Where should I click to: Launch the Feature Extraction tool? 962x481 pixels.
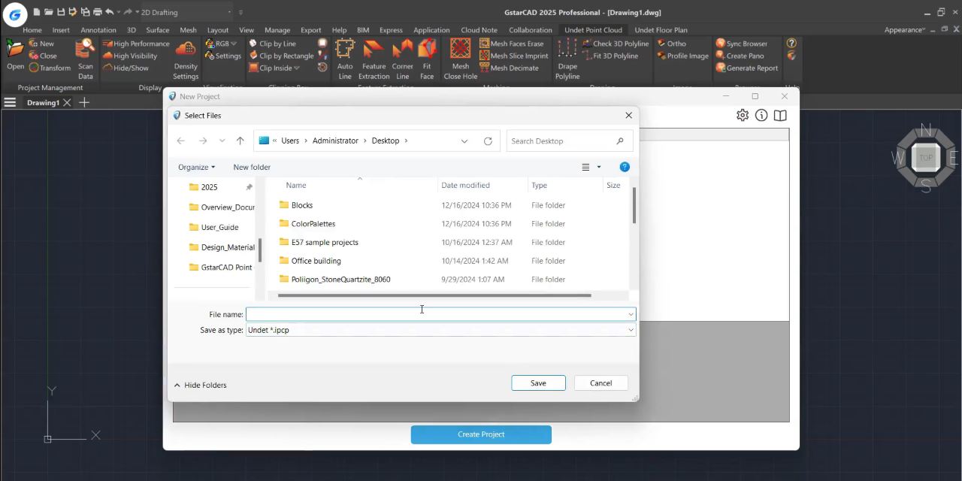click(374, 59)
